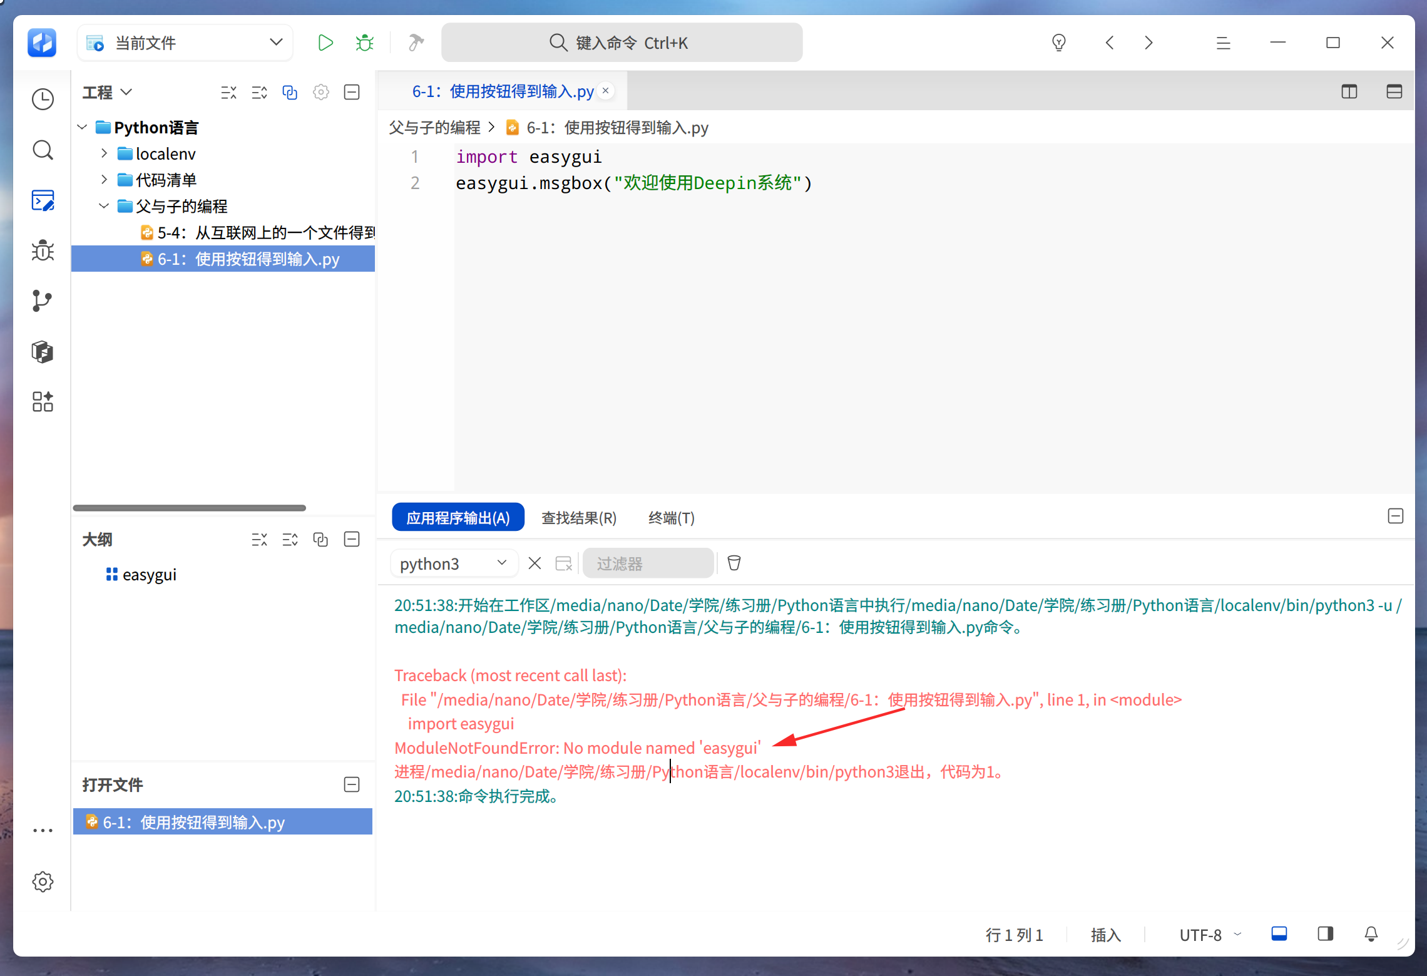Viewport: 1427px width, 976px height.
Task: Switch to the 查找结果(R) tab
Action: (579, 518)
